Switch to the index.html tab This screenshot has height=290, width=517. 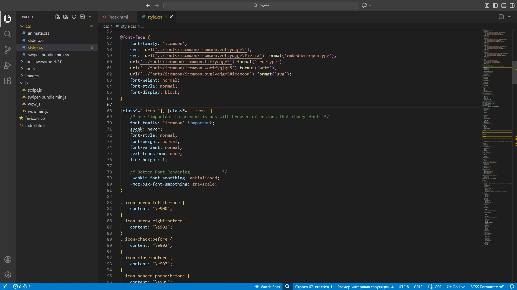[118, 17]
